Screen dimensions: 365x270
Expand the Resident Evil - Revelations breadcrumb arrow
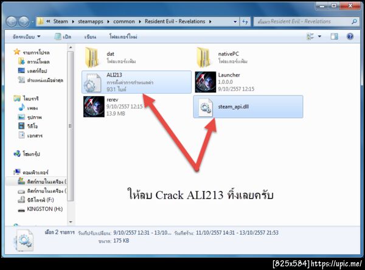coord(210,22)
